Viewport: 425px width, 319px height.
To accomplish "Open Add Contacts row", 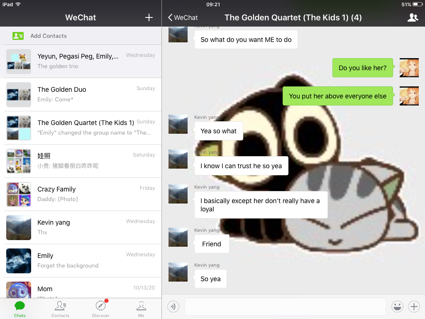I will pyautogui.click(x=81, y=36).
